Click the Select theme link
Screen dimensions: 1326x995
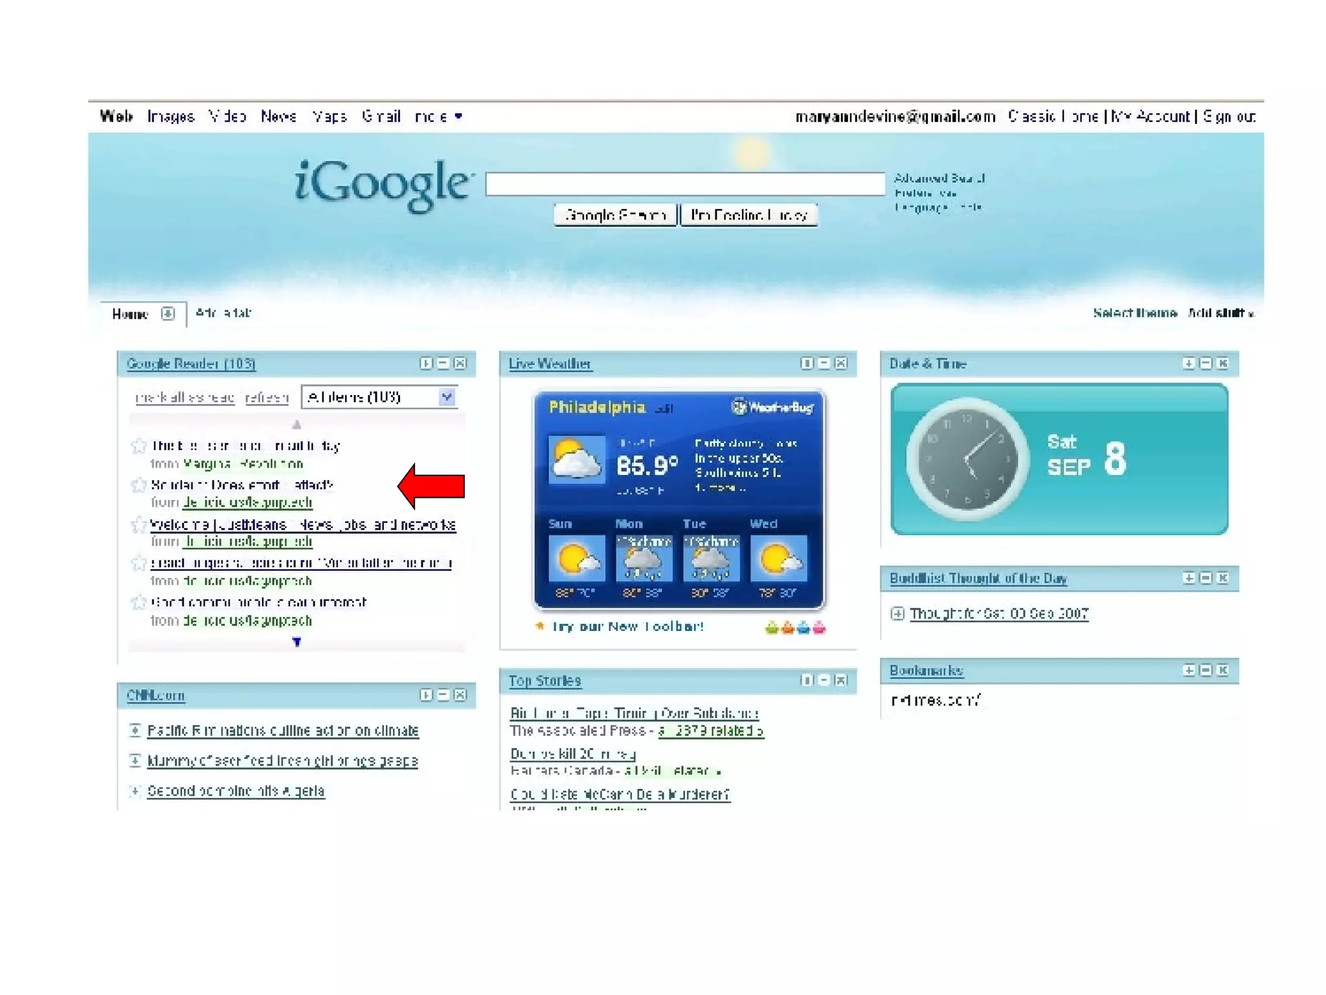click(1134, 313)
